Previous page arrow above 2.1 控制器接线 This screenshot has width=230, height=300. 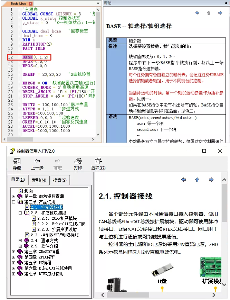(184, 180)
